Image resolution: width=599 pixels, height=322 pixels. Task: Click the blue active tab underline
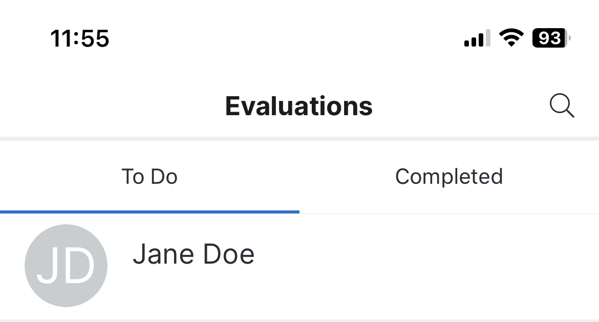click(x=149, y=211)
